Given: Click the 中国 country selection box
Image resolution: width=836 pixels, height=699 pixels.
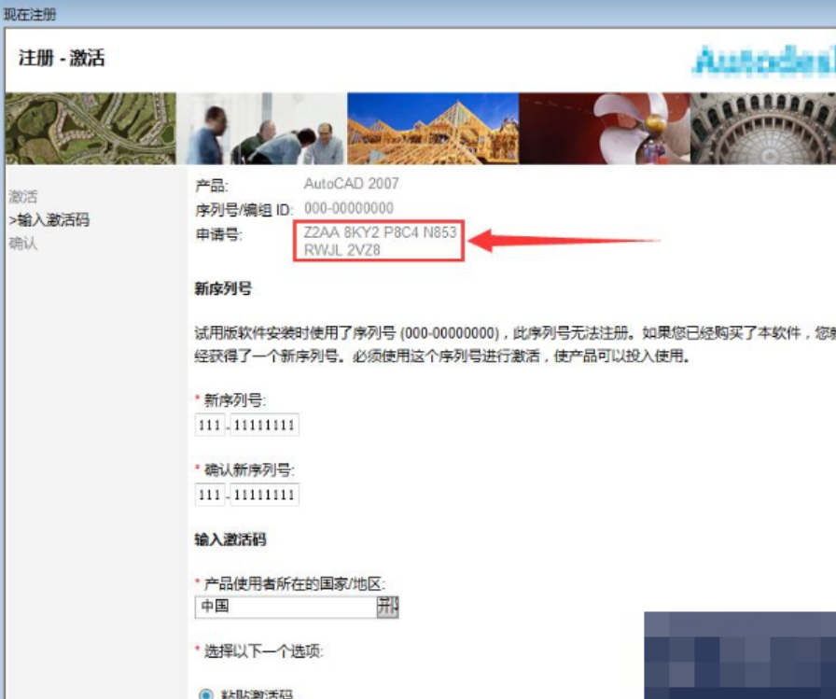Looking at the screenshot, I should coord(285,607).
